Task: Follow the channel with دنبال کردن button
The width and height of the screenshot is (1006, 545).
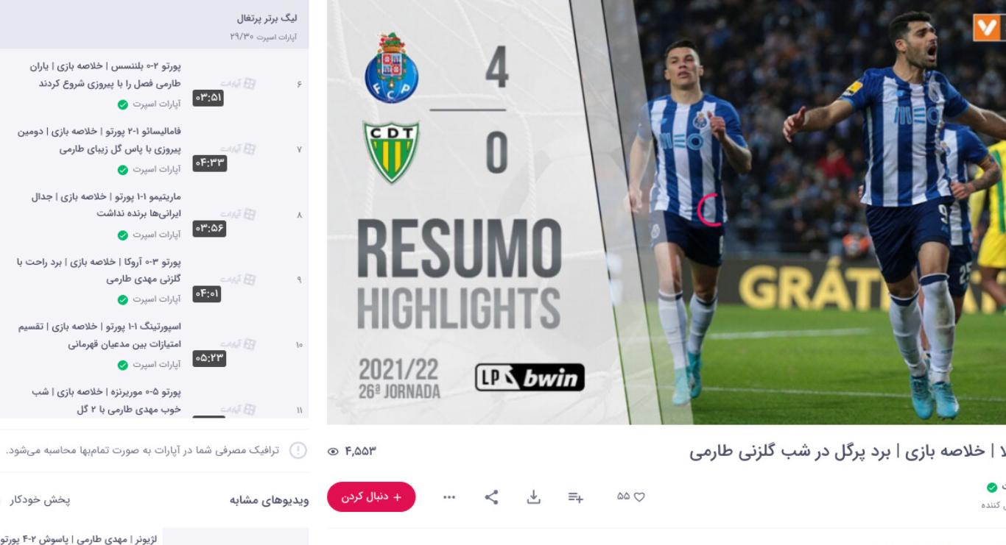Action: click(x=371, y=497)
